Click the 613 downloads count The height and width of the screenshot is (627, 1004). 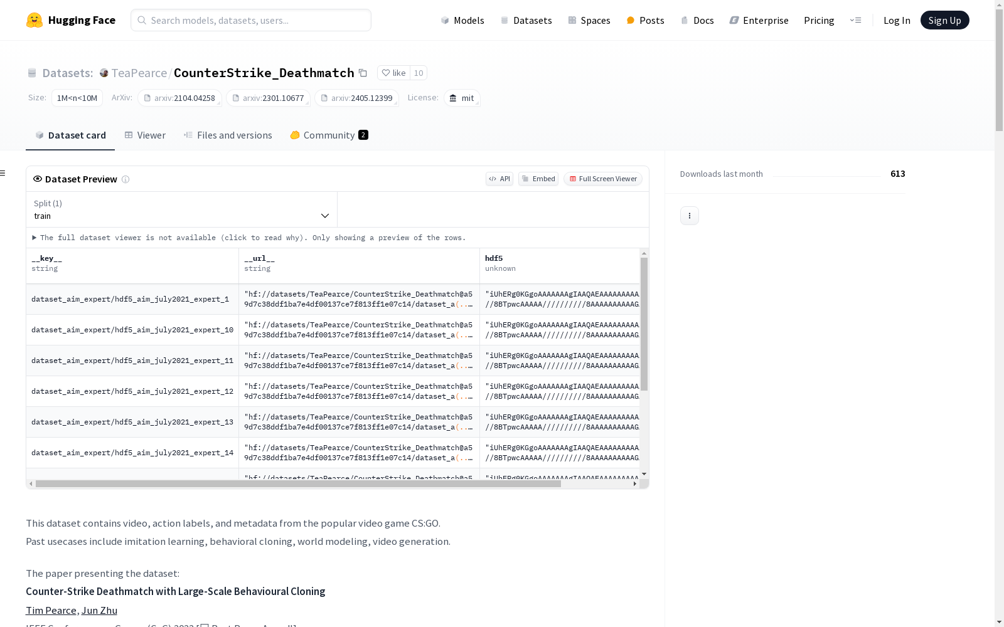(897, 174)
